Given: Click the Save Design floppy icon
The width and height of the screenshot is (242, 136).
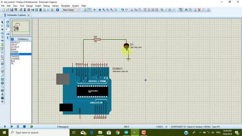Looking at the screenshot, I should point(12,10).
